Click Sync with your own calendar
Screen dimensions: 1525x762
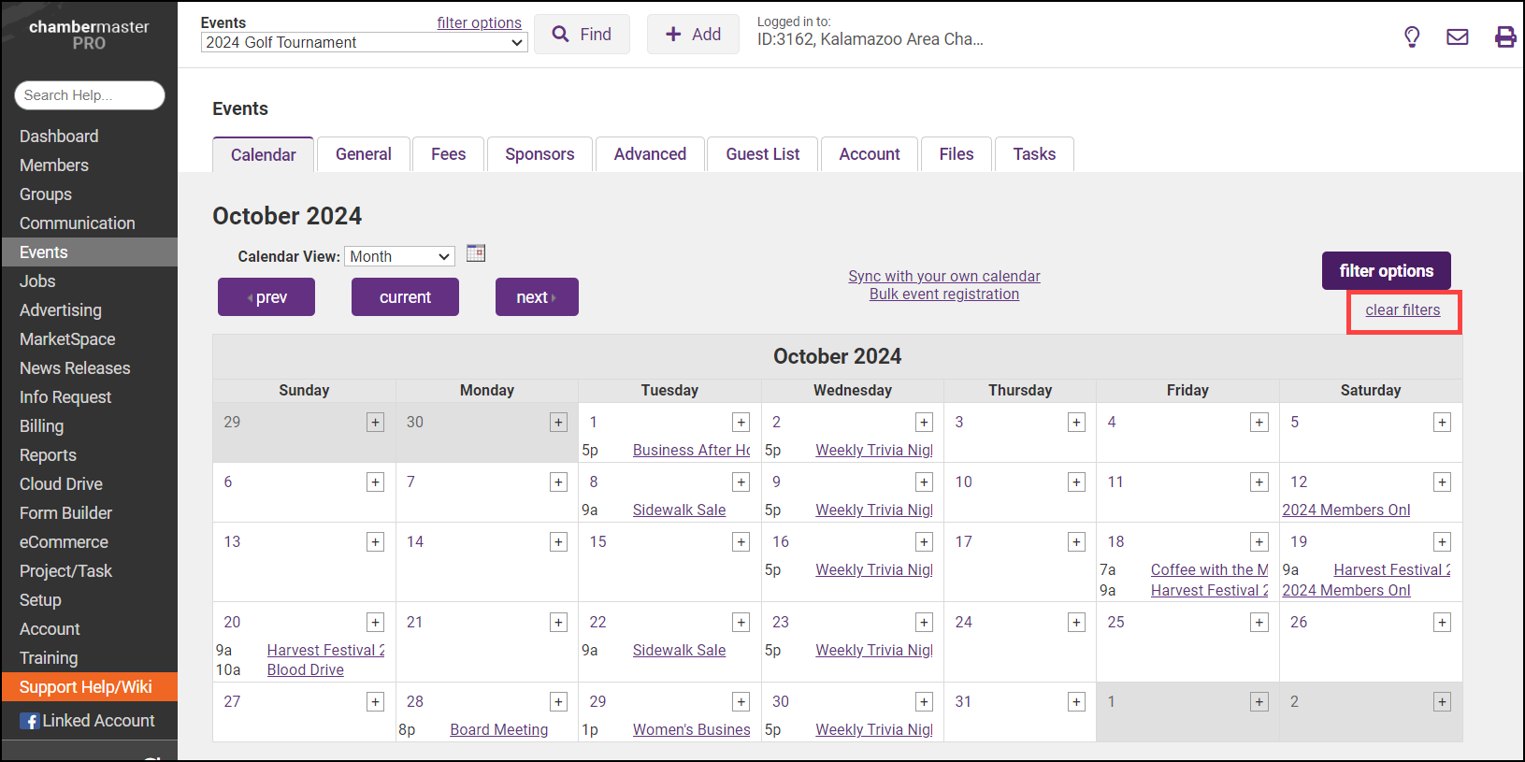pos(943,276)
